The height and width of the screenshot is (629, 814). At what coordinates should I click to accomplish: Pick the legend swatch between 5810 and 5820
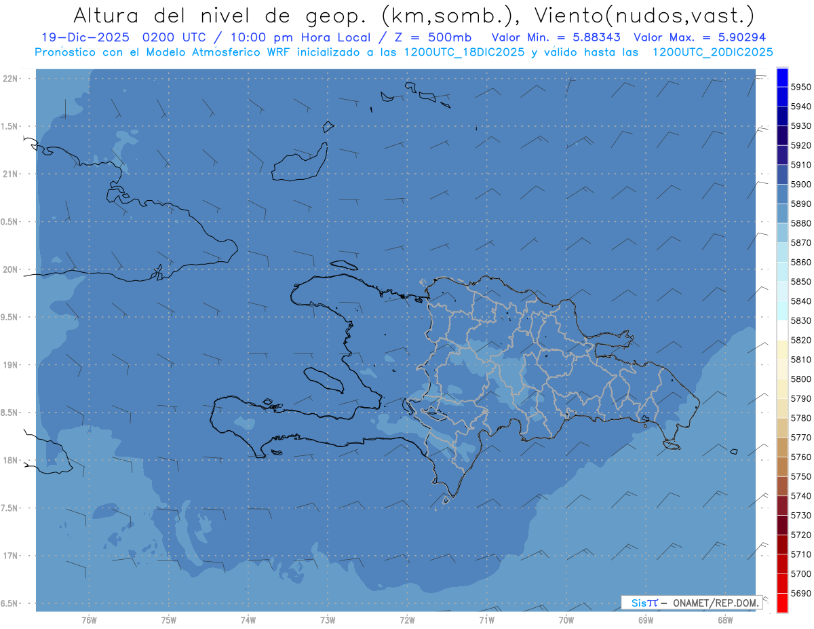click(782, 349)
